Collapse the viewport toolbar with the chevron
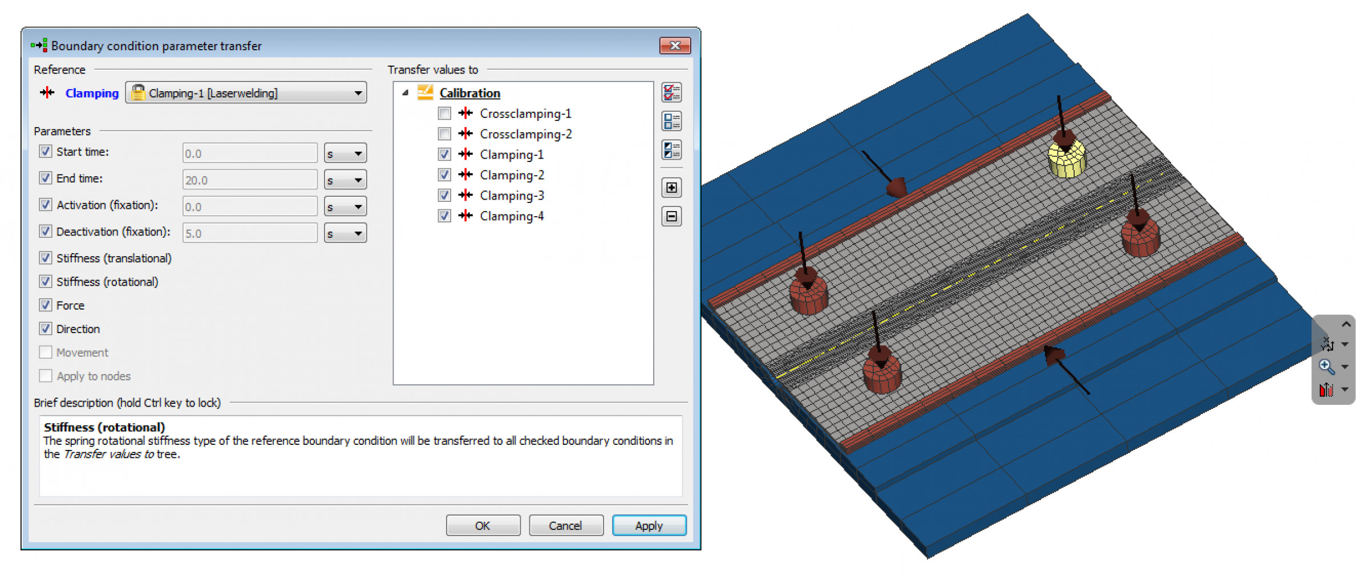This screenshot has width=1369, height=576. tap(1346, 324)
